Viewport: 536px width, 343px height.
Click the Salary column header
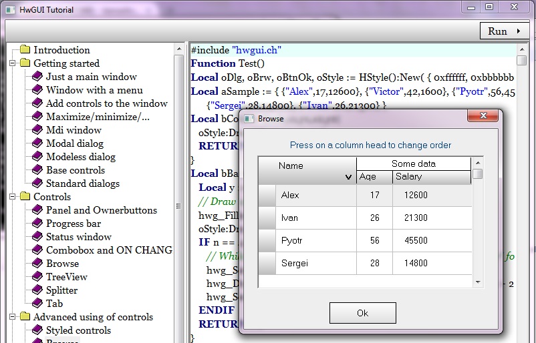click(431, 177)
